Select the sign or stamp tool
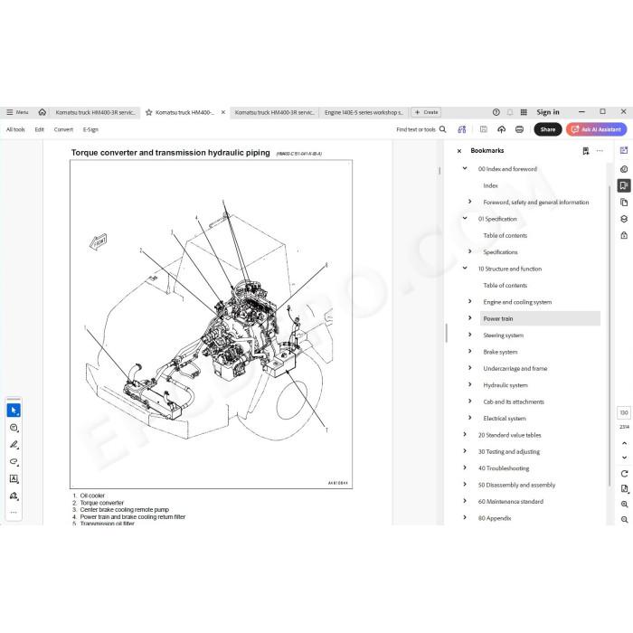The width and height of the screenshot is (633, 633). (14, 496)
